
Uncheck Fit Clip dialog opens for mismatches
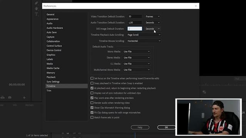(92, 112)
